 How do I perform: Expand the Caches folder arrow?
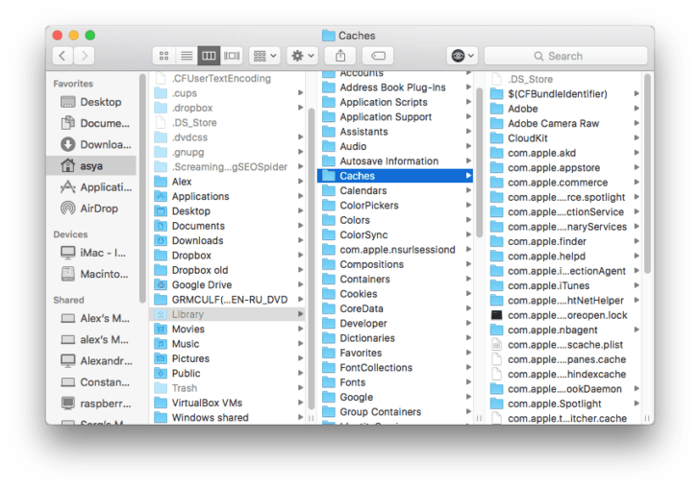(468, 176)
